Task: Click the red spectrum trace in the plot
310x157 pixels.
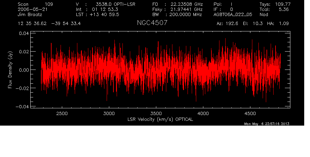Action: click(160, 70)
